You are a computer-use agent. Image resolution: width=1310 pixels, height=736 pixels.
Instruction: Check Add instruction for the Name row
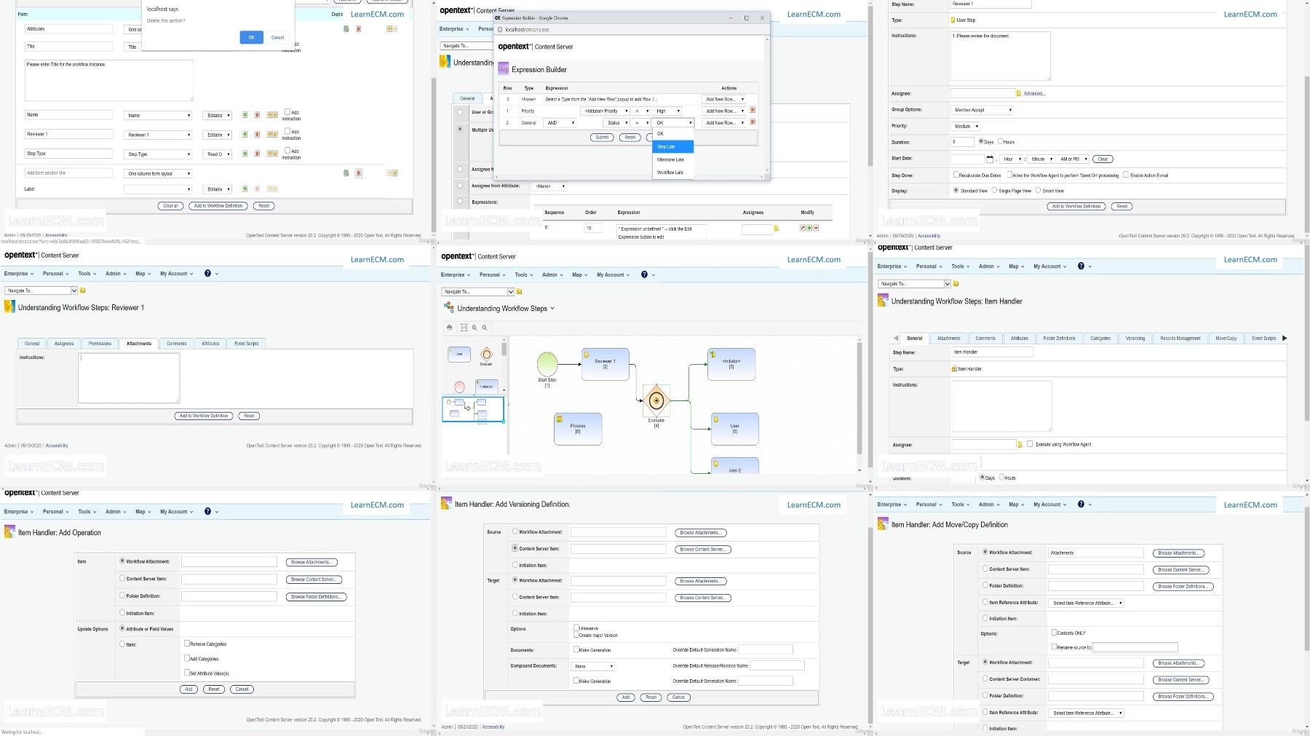pyautogui.click(x=287, y=112)
